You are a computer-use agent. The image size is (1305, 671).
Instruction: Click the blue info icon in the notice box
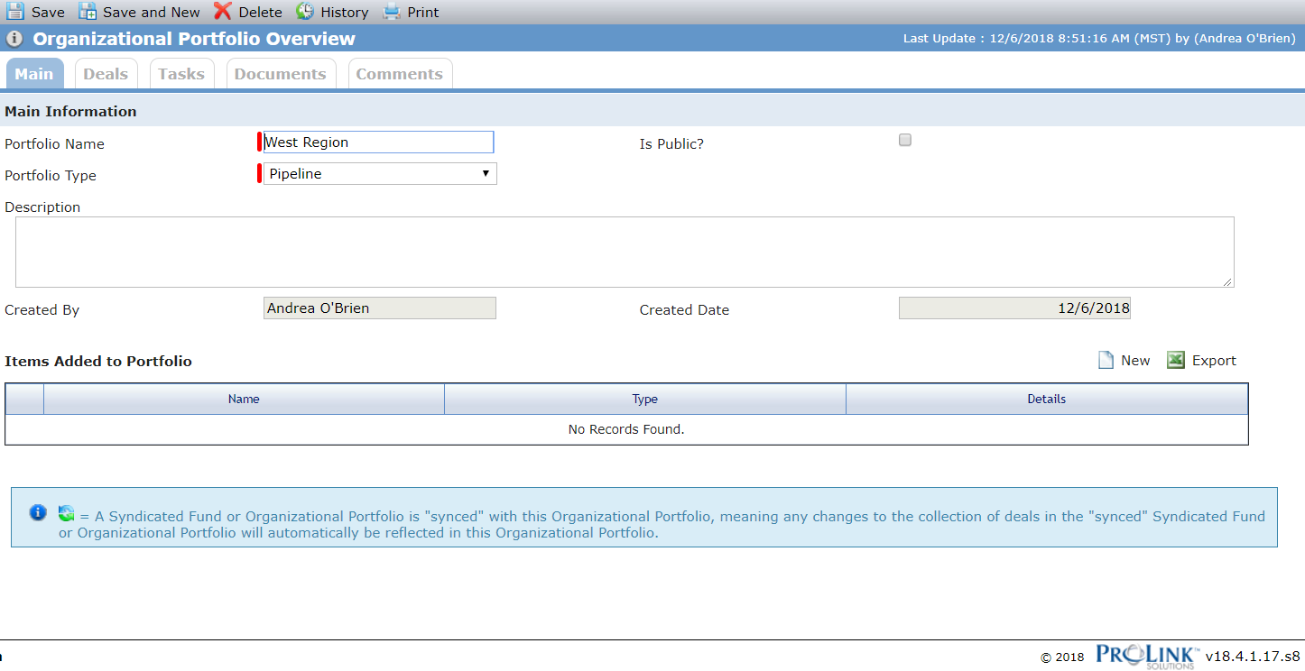tap(38, 512)
